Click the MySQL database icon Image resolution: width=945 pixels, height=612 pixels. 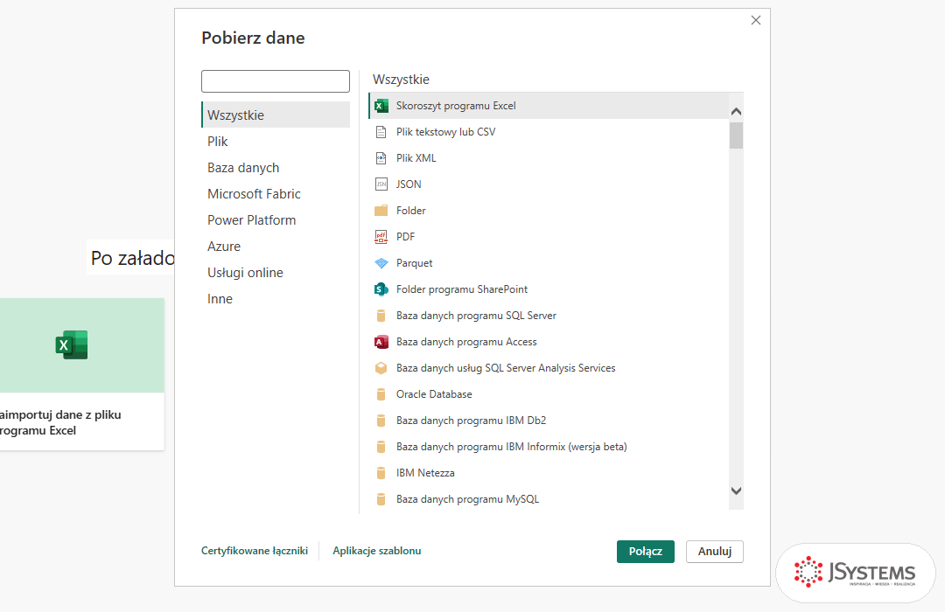pos(381,499)
